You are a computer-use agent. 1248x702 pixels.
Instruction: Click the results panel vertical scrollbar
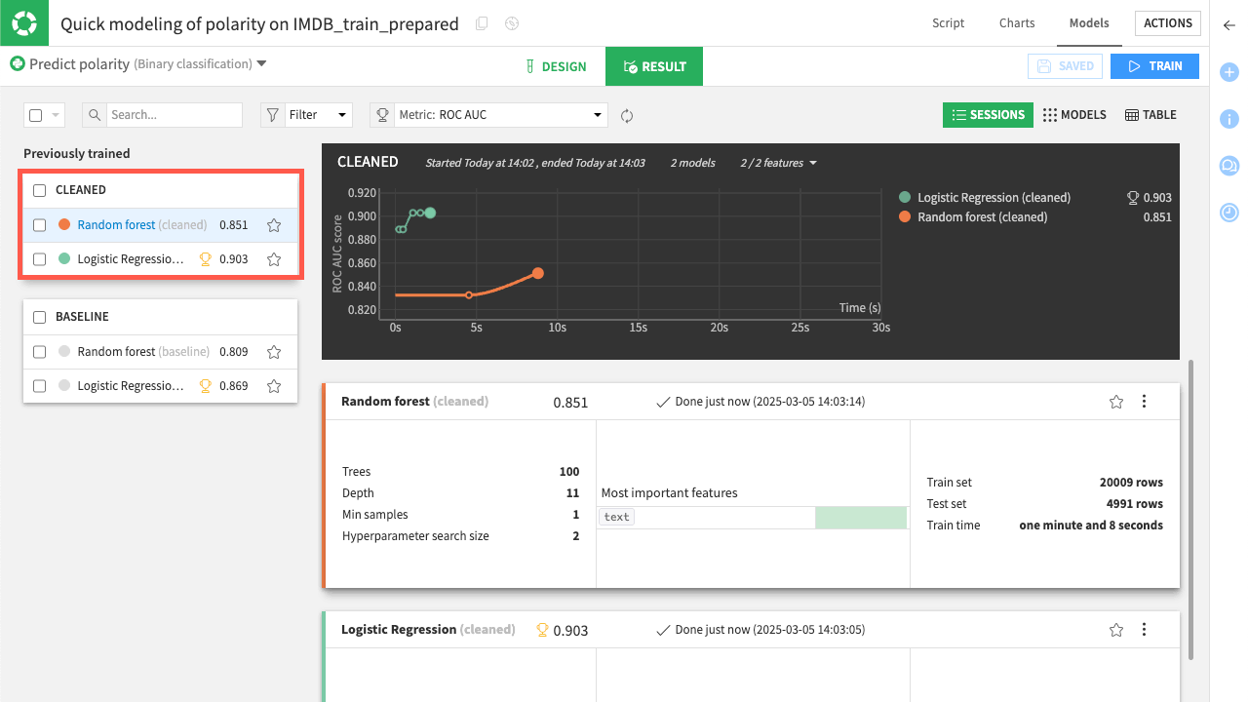point(1189,511)
